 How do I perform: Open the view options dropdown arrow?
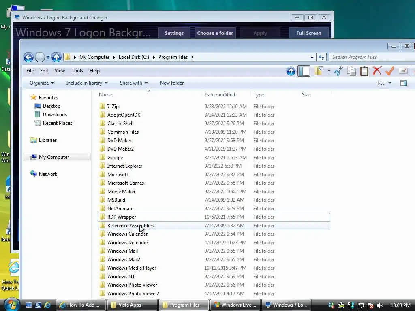390,83
